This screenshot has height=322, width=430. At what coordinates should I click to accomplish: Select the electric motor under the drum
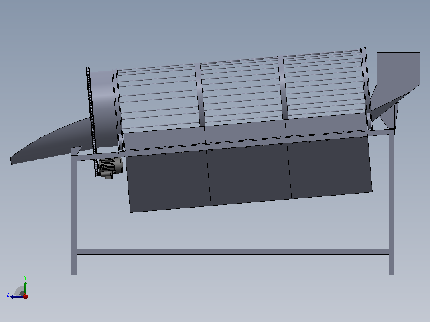click(110, 168)
